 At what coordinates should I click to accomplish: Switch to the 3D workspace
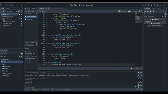click(76, 5)
